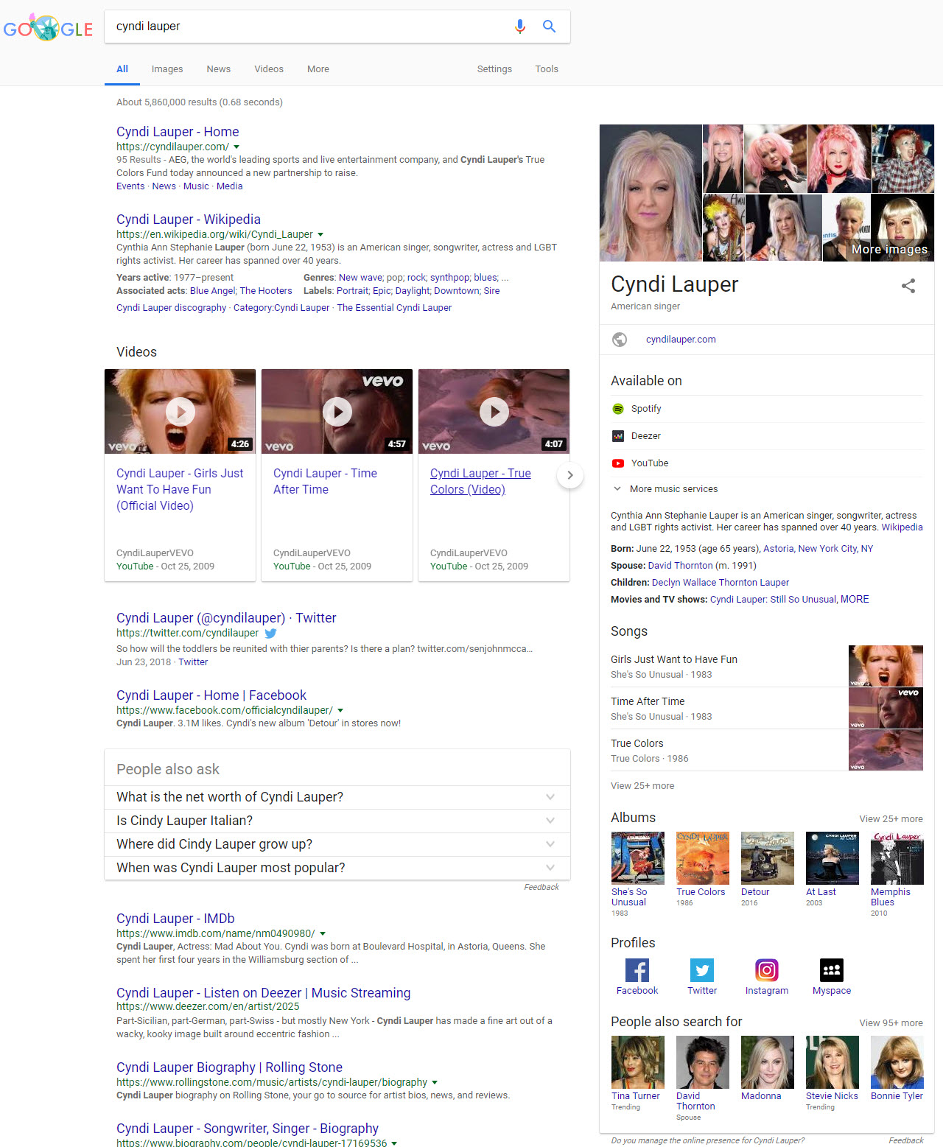
Task: Open Detour album cover
Action: pyautogui.click(x=768, y=858)
